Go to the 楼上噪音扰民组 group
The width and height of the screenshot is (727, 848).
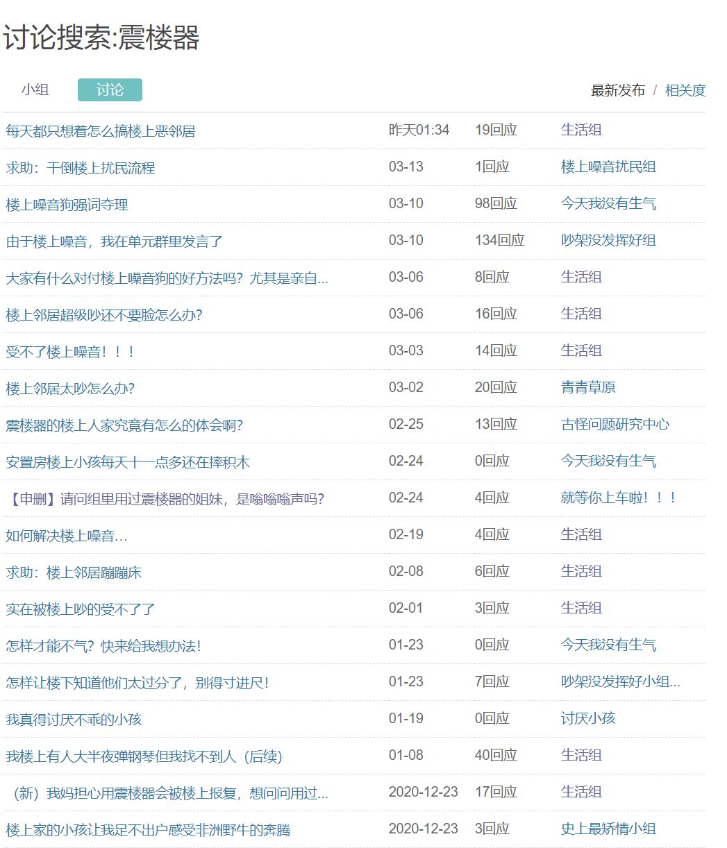(x=608, y=167)
